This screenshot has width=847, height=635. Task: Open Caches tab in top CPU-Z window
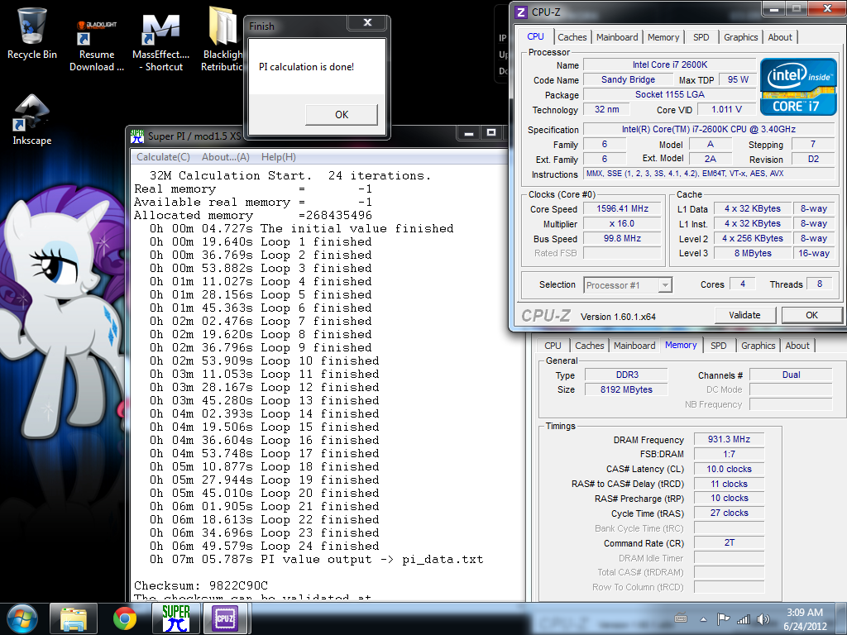[572, 37]
